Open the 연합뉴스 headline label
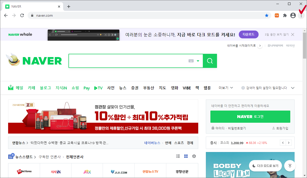The height and width of the screenshot is (178, 307). (19, 143)
